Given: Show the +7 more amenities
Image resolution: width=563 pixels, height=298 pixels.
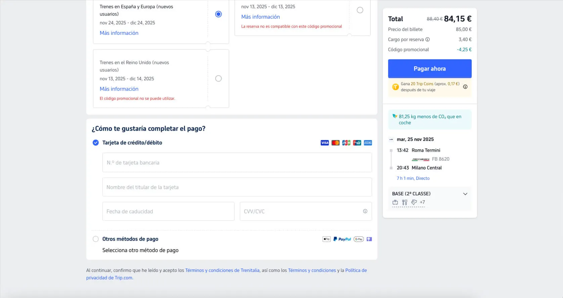Looking at the screenshot, I should 422,202.
